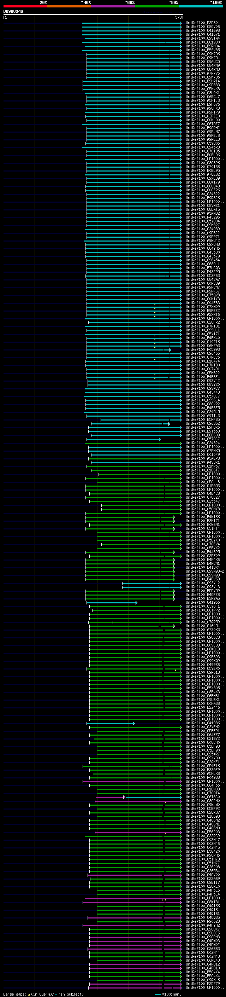Select hit label UniRef100_Q93YJ3
The width and height of the screenshot is (226, 997).
[203, 587]
